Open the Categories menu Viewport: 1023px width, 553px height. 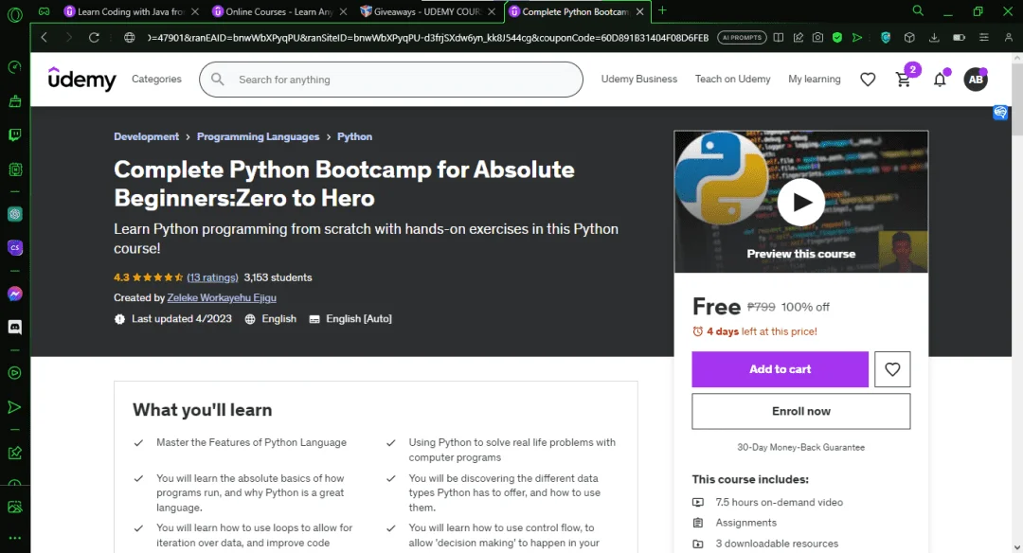156,79
